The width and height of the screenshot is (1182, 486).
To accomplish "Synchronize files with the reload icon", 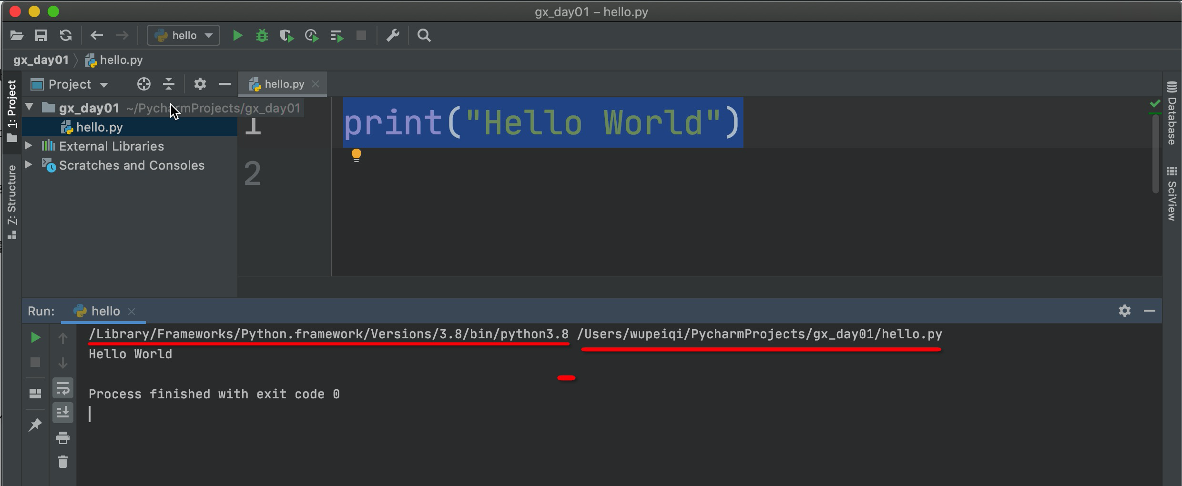I will 66,35.
